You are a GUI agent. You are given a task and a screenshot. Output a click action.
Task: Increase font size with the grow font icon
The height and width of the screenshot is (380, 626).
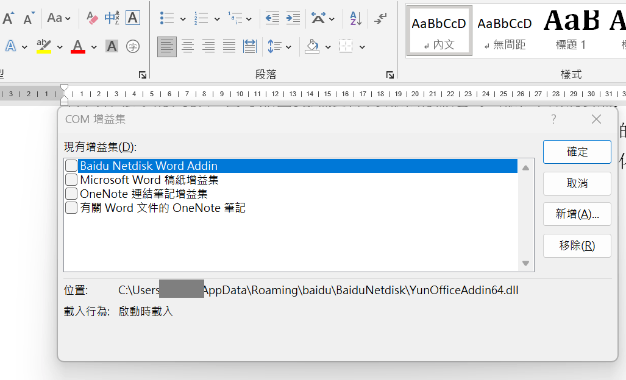point(9,18)
